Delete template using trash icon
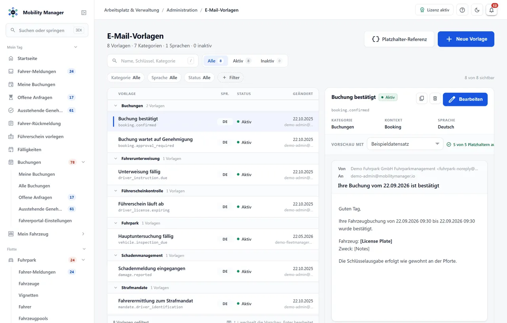507x323 pixels. [x=435, y=99]
